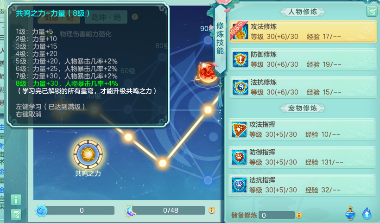The image size is (380, 223).
Task: Click the 储备修炼 value field
Action: tap(277, 215)
